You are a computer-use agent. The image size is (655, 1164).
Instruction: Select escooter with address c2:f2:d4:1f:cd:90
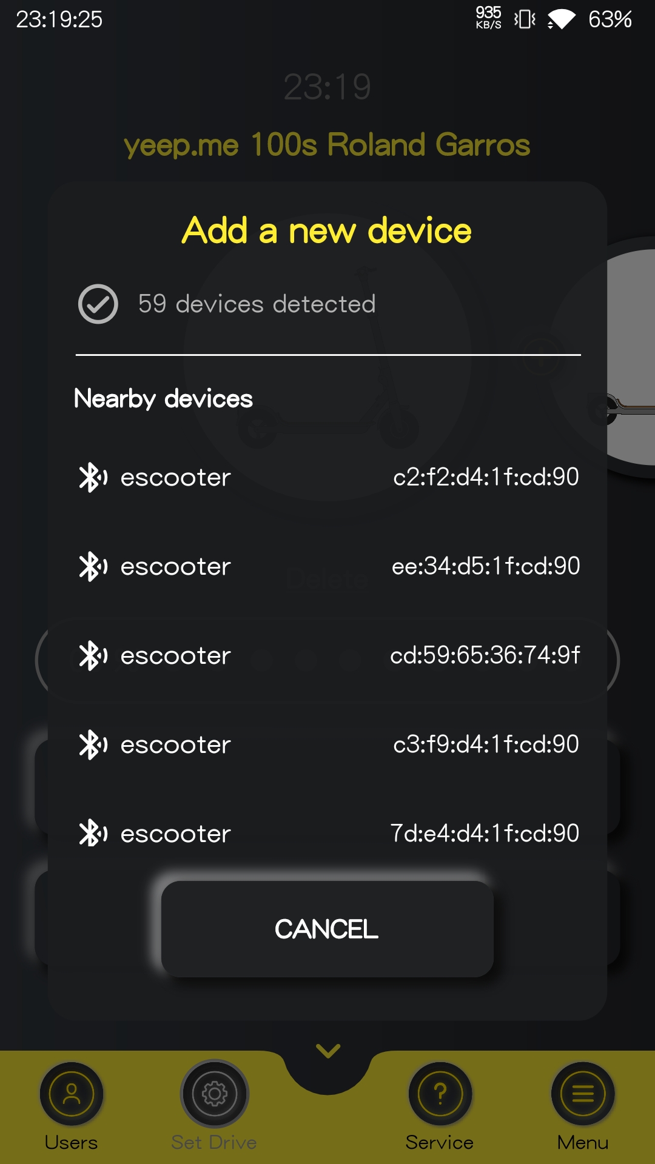coord(327,477)
